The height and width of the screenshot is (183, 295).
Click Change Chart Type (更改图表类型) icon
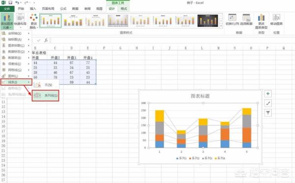(261, 22)
